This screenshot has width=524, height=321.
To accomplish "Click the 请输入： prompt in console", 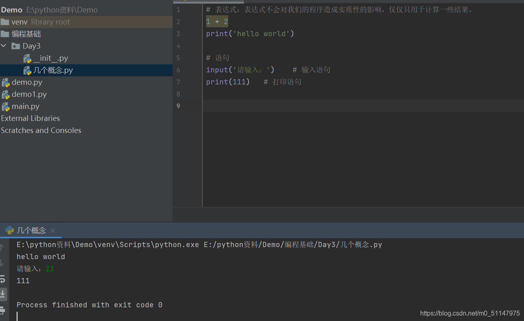I will (x=29, y=269).
